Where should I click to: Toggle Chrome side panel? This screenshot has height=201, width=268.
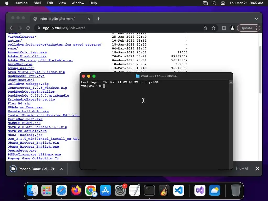tap(224, 28)
